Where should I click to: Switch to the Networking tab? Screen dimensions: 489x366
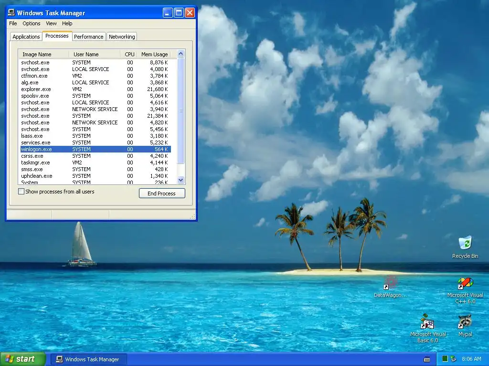tap(122, 37)
